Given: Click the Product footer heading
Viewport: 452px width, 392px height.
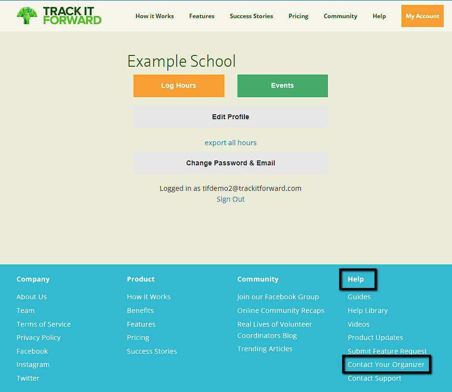Looking at the screenshot, I should (x=141, y=279).
